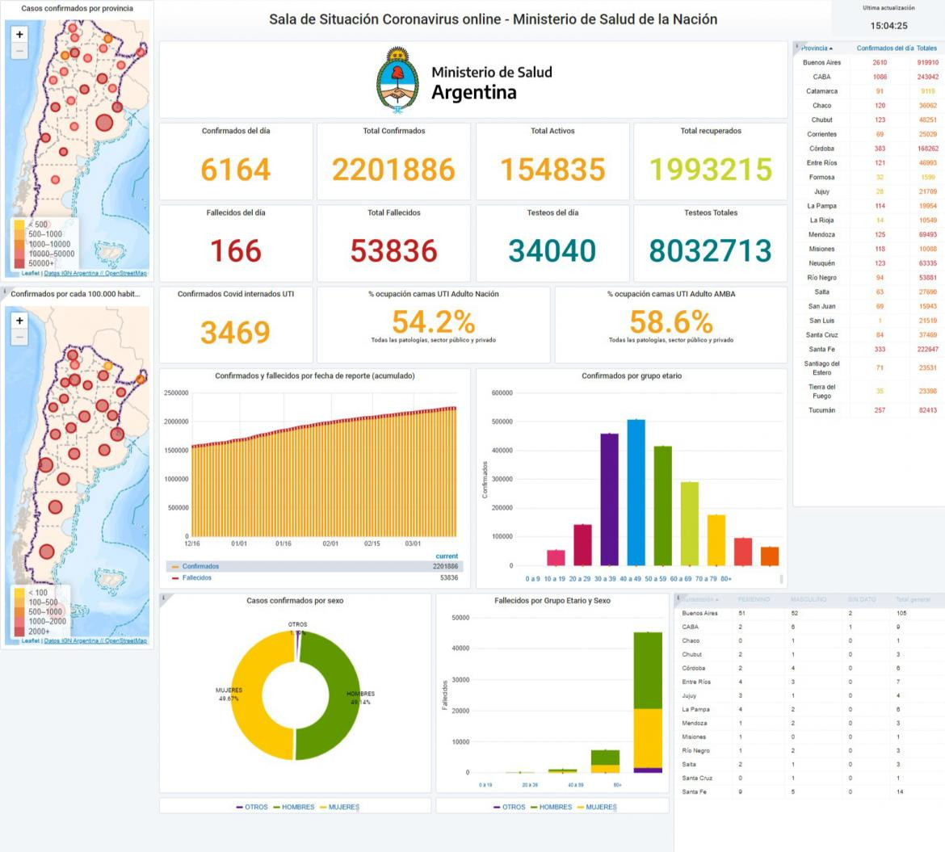Open the 'Total recuperados' panel title menu
945x852 pixels.
click(711, 131)
